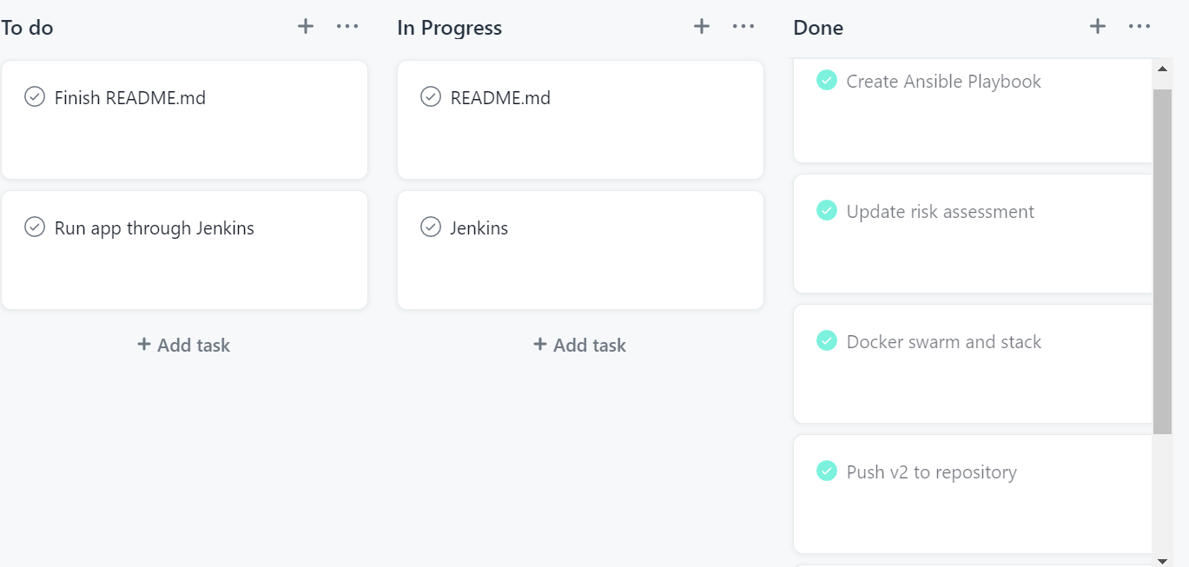The height and width of the screenshot is (567, 1189).
Task: Mark Run app through Jenkins complete
Action: pyautogui.click(x=35, y=227)
